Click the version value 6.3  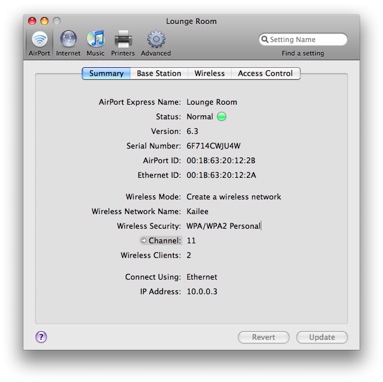[192, 131]
